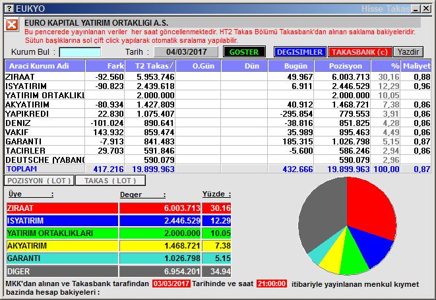Click the green pie chart slice
The image size is (436, 300).
[x=353, y=258]
